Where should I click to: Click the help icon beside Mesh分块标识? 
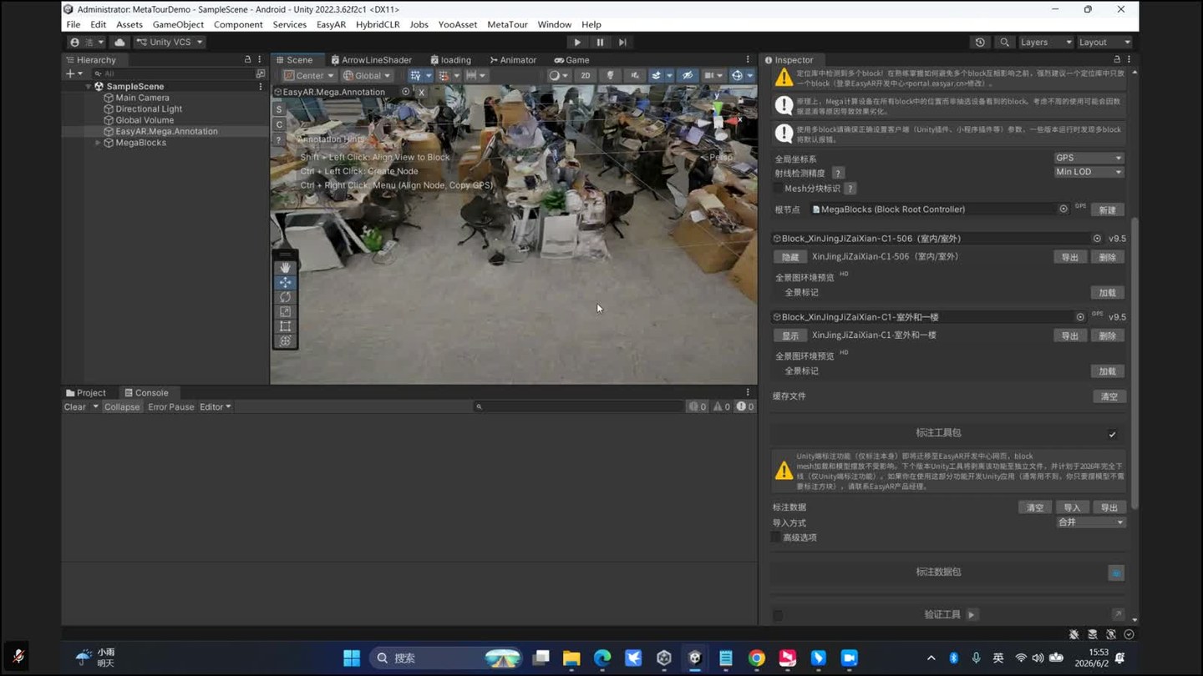coord(850,189)
